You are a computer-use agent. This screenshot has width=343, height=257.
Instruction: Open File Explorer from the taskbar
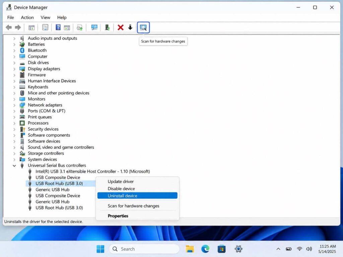pyautogui.click(x=190, y=249)
